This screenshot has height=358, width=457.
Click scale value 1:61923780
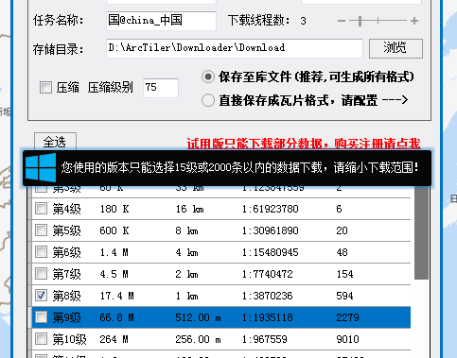[x=271, y=209]
